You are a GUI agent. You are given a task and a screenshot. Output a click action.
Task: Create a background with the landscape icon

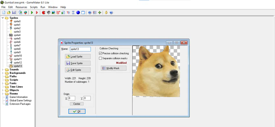[53, 13]
